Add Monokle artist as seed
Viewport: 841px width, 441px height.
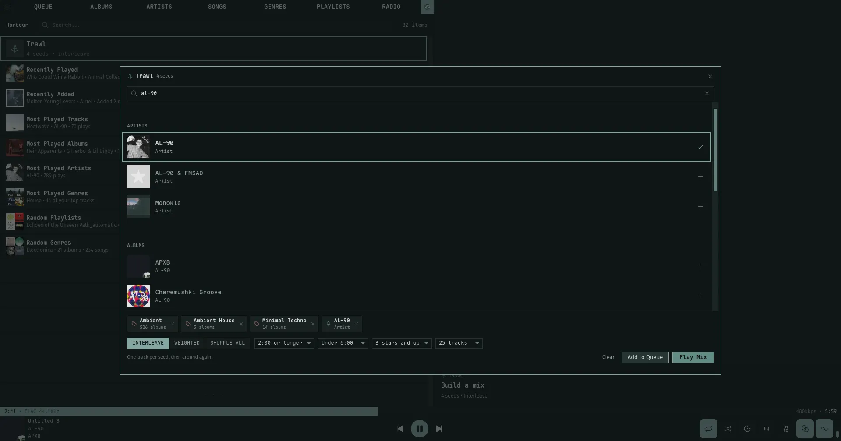pyautogui.click(x=700, y=207)
